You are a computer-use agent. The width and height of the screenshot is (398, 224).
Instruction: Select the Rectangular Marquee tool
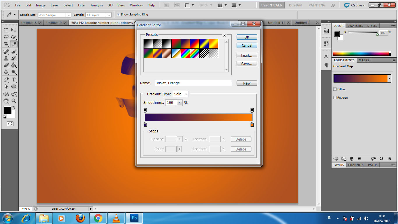[6, 30]
